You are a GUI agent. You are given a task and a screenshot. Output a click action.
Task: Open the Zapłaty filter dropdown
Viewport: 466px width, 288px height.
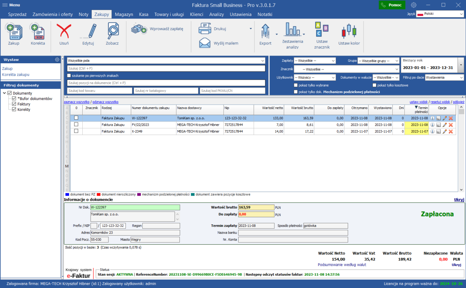(x=315, y=61)
